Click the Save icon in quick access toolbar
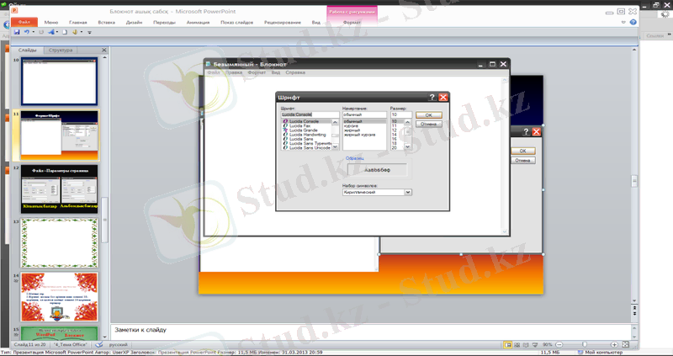Viewport: 673px width, 356px height. click(17, 31)
